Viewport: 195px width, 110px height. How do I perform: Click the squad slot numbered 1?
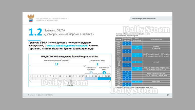coord(31,76)
